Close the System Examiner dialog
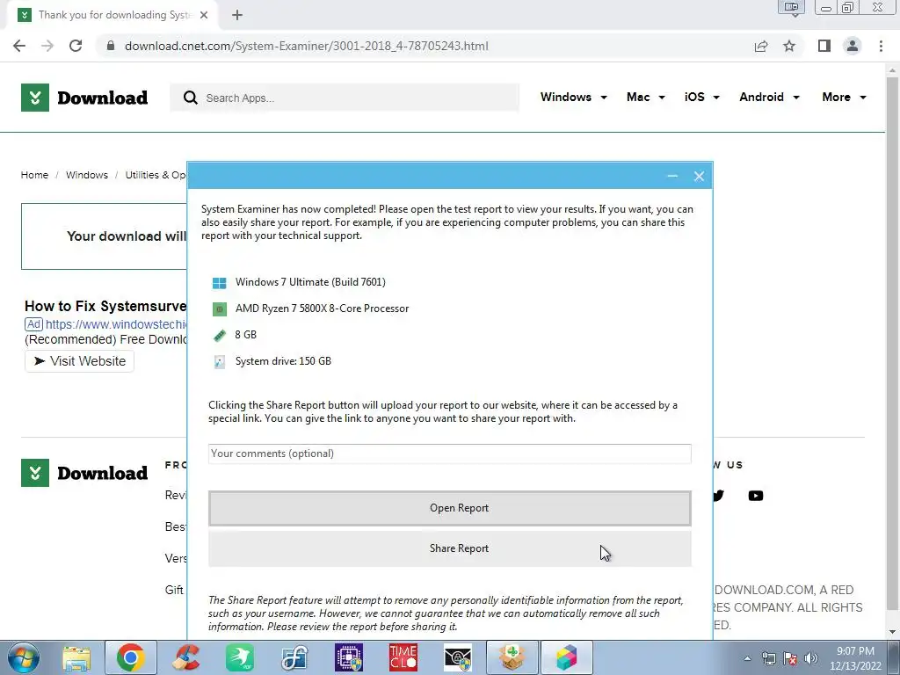Viewport: 900px width, 675px height. 699,176
